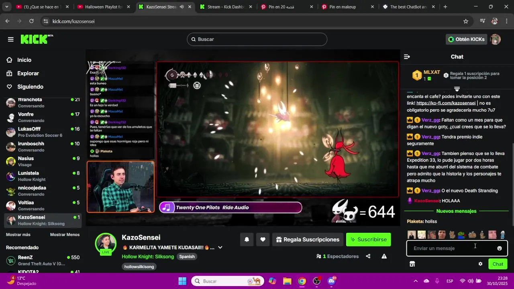The height and width of the screenshot is (289, 514).
Task: Mute tab audio icon on KazoSensei tab
Action: click(x=182, y=7)
